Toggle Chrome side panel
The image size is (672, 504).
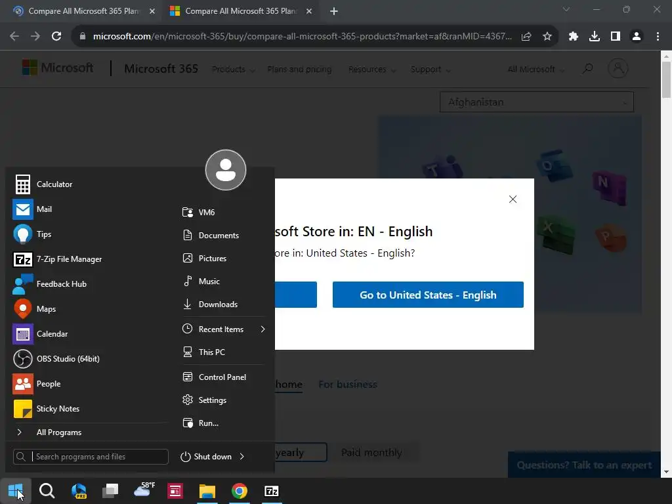pos(616,37)
